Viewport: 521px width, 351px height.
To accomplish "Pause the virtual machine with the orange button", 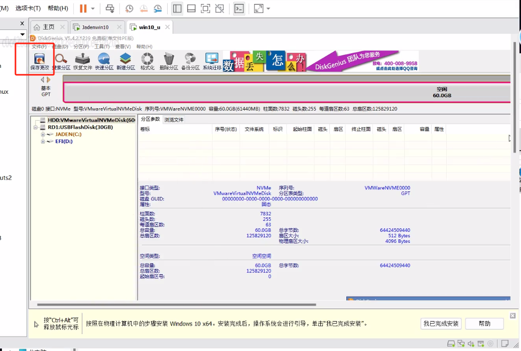I will (x=83, y=8).
